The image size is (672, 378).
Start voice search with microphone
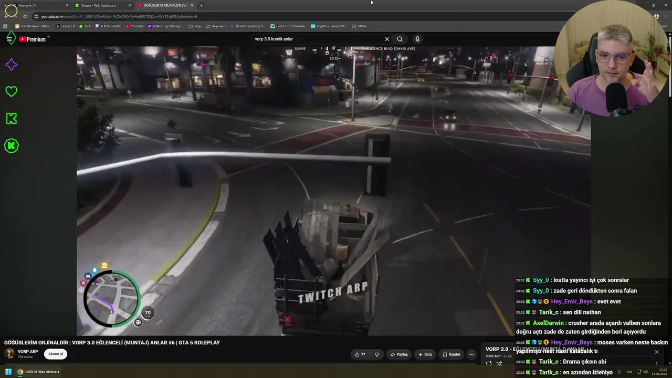pyautogui.click(x=417, y=39)
